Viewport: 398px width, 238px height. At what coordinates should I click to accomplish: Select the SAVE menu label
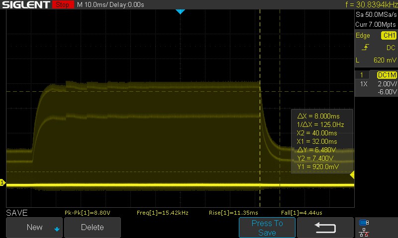click(17, 213)
